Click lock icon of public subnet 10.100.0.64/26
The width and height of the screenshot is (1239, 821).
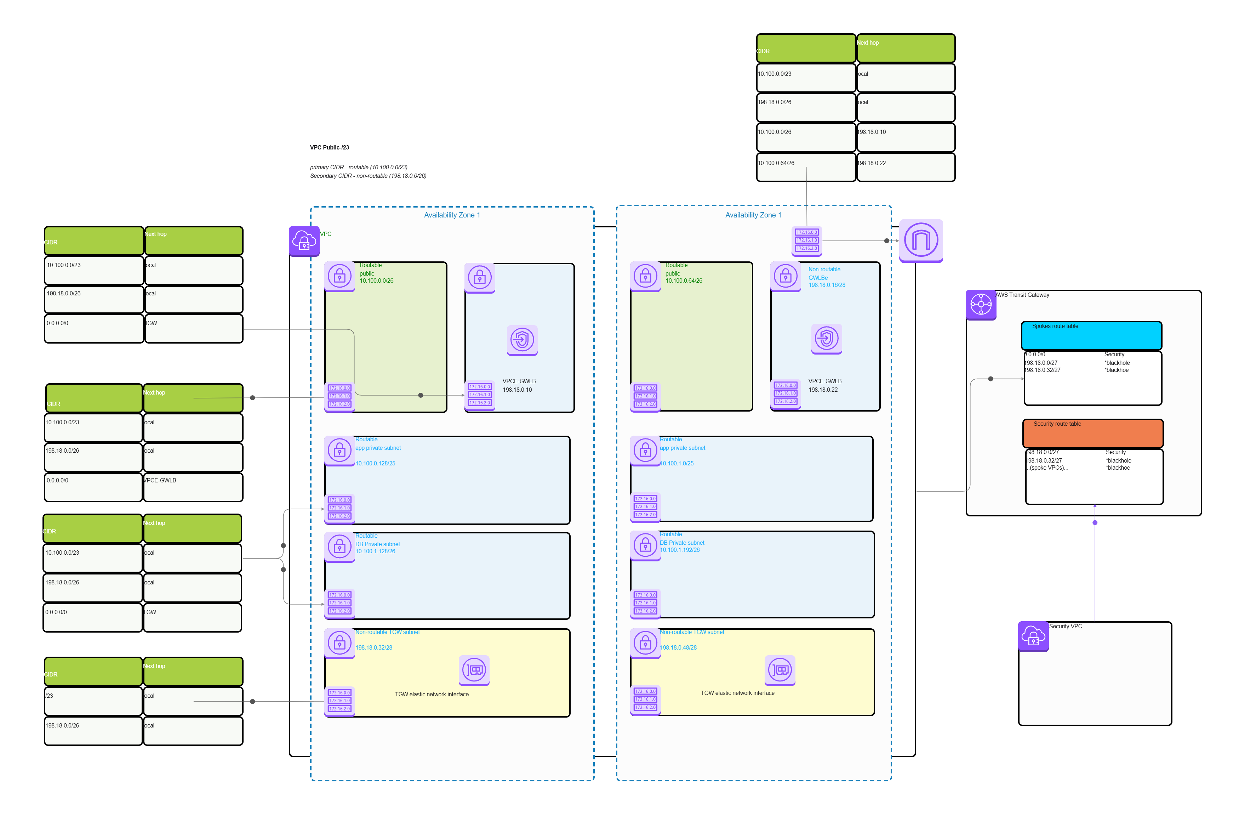pyautogui.click(x=645, y=277)
